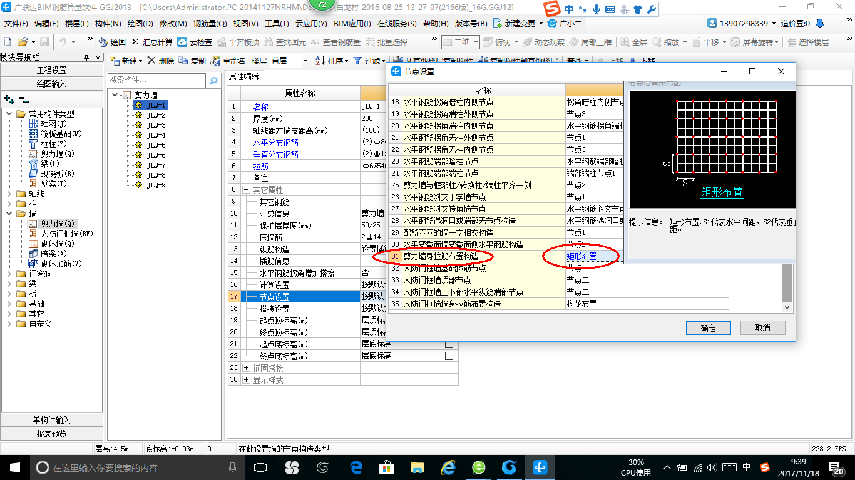Open 绘图 drawing mode from toolbar
The height and width of the screenshot is (480, 855).
(112, 42)
